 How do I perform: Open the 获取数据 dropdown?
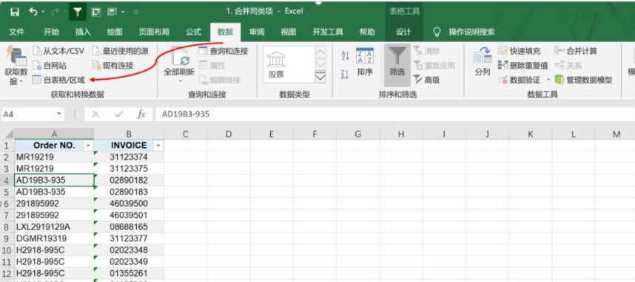(16, 66)
